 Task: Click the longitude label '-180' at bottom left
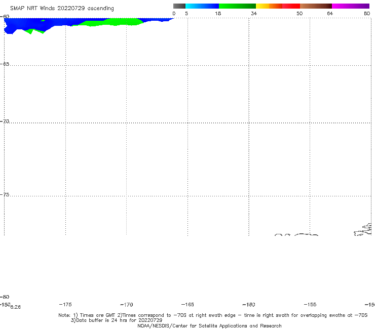click(x=5, y=304)
